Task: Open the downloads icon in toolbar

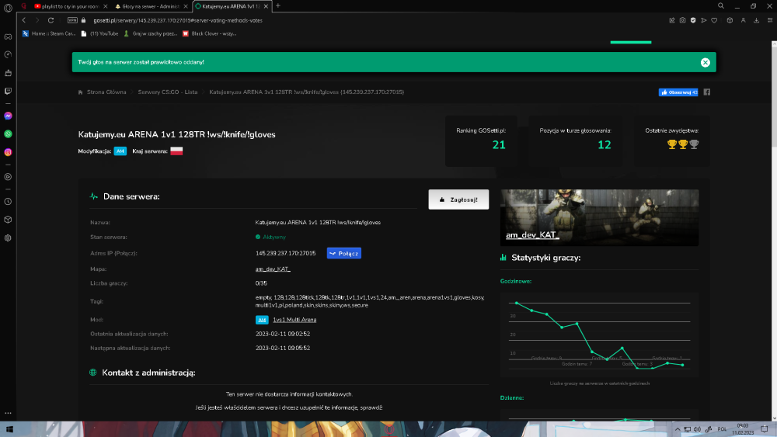Action: point(756,20)
